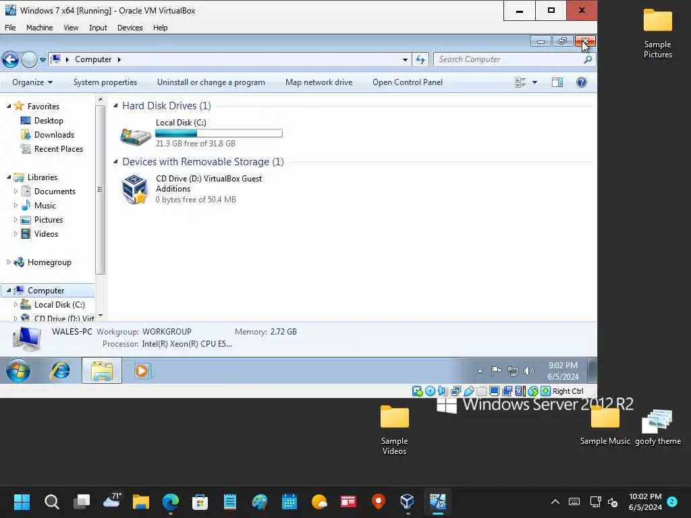Click the Back navigation arrow in Explorer

pos(11,59)
